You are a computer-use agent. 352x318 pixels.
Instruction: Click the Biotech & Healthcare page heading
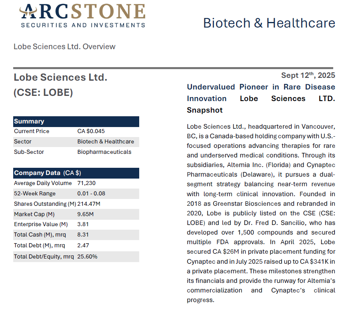click(269, 23)
